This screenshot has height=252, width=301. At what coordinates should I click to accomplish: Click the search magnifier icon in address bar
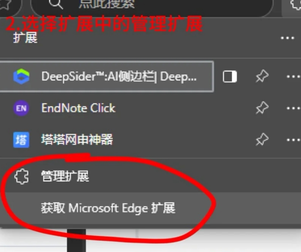click(x=56, y=4)
